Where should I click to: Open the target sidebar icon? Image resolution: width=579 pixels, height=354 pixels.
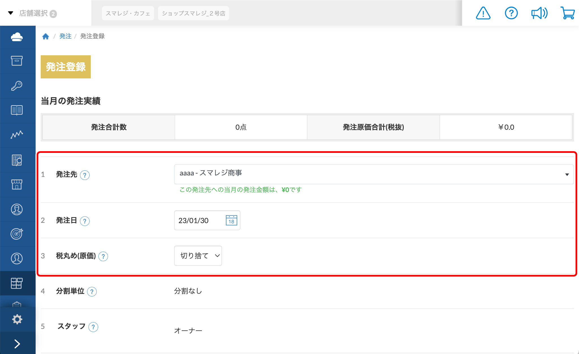[x=17, y=234]
